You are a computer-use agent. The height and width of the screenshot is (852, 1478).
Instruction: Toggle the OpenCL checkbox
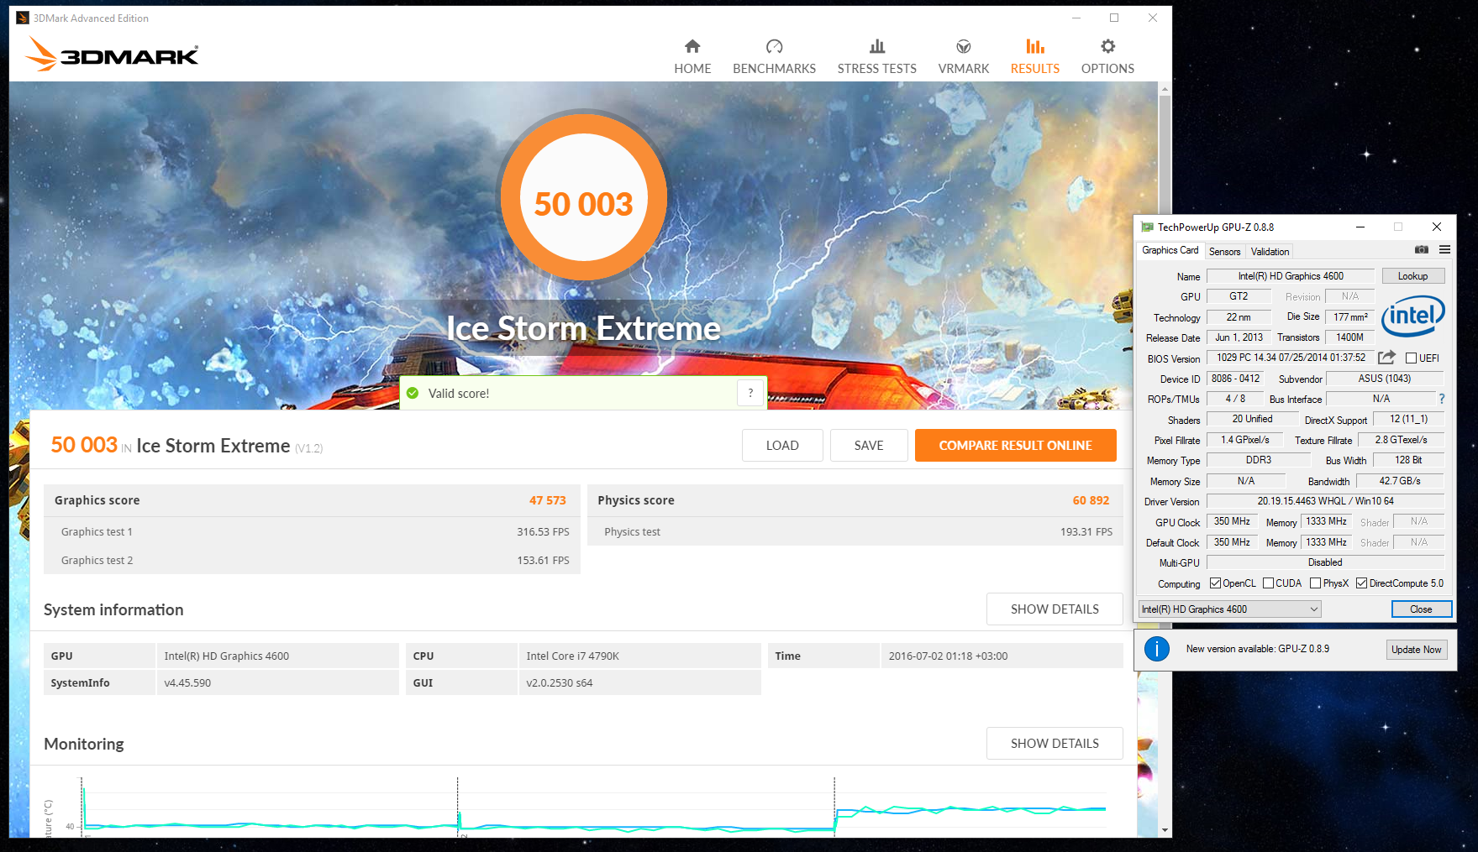point(1215,583)
